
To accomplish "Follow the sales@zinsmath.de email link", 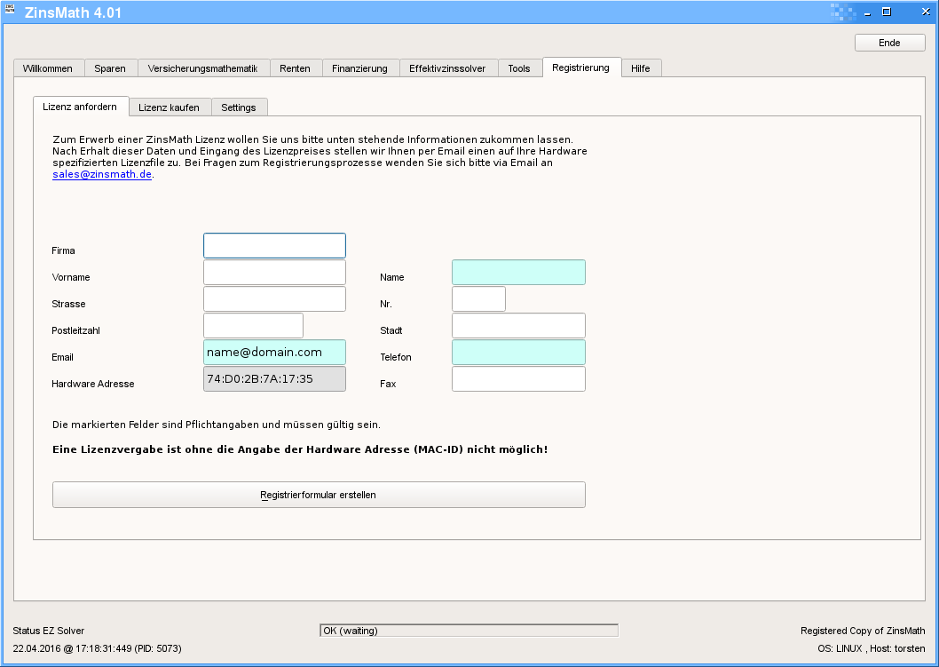I will point(102,175).
